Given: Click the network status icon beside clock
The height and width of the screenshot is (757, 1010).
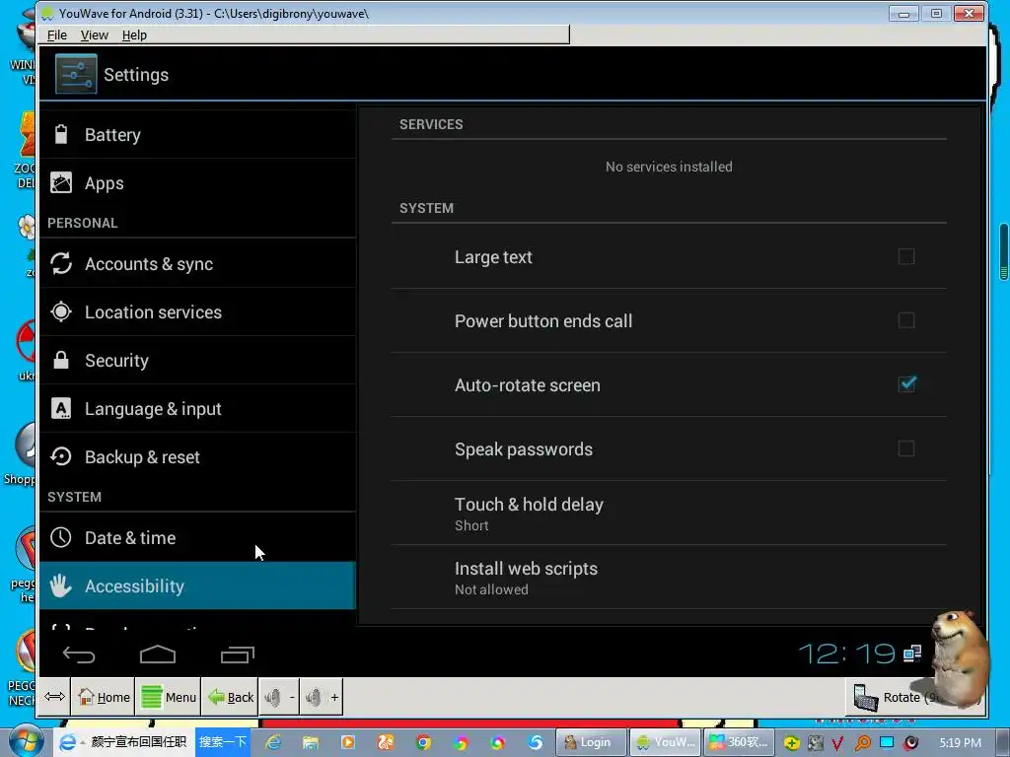Looking at the screenshot, I should click(912, 654).
